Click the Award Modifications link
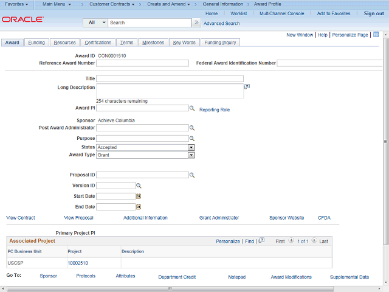Viewport: 389px width, 292px height. (291, 276)
